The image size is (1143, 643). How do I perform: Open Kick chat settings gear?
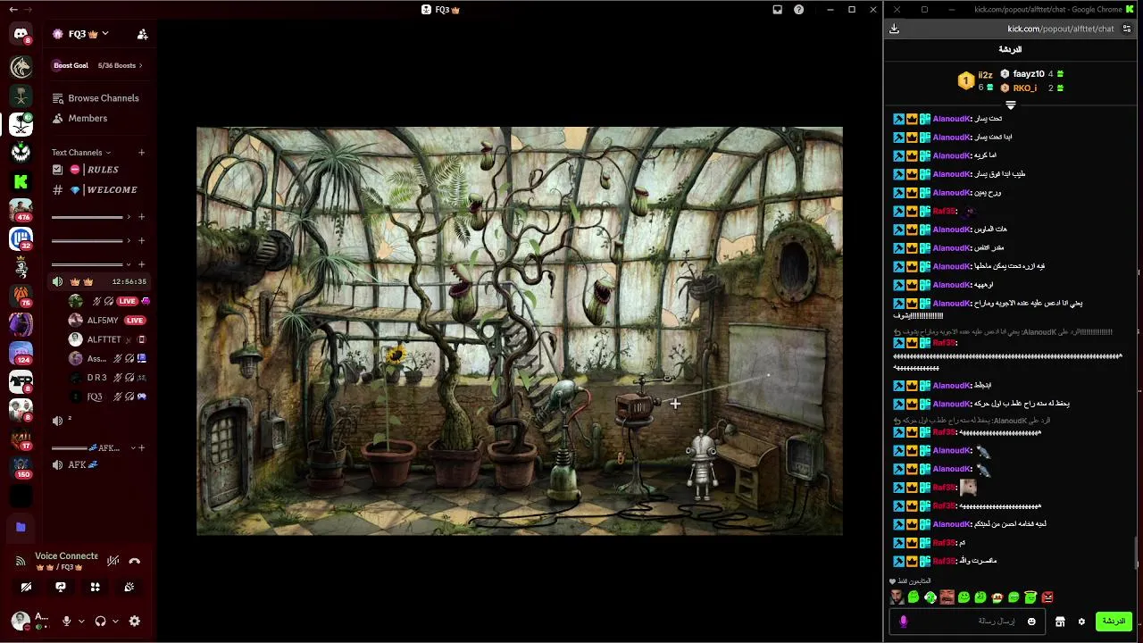point(1081,622)
